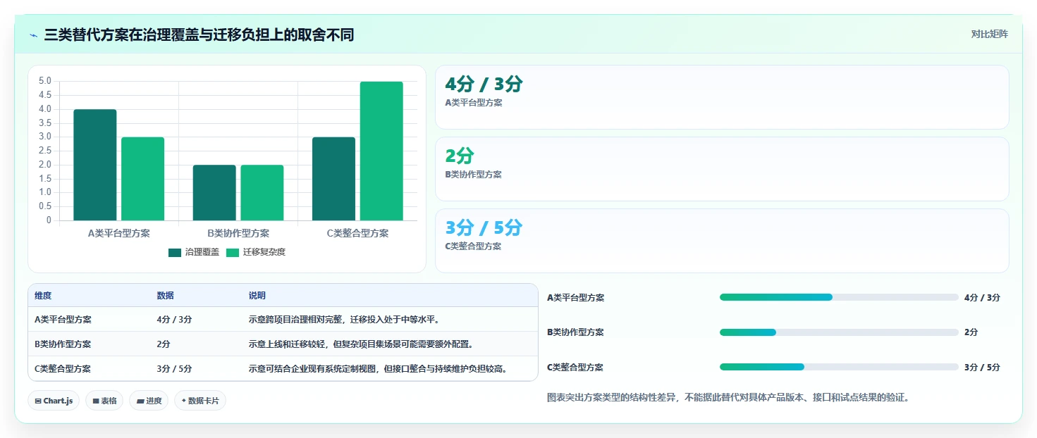Click the 数据卡片 tag chip
The height and width of the screenshot is (438, 1037).
pos(200,401)
